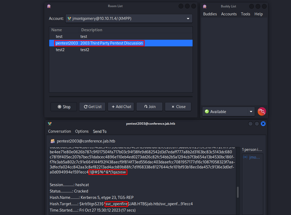
Task: Click the conversation window title bar icon
Action: click(x=50, y=124)
